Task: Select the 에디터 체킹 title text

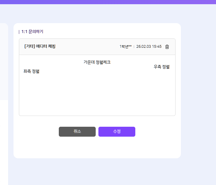Action: [46, 47]
